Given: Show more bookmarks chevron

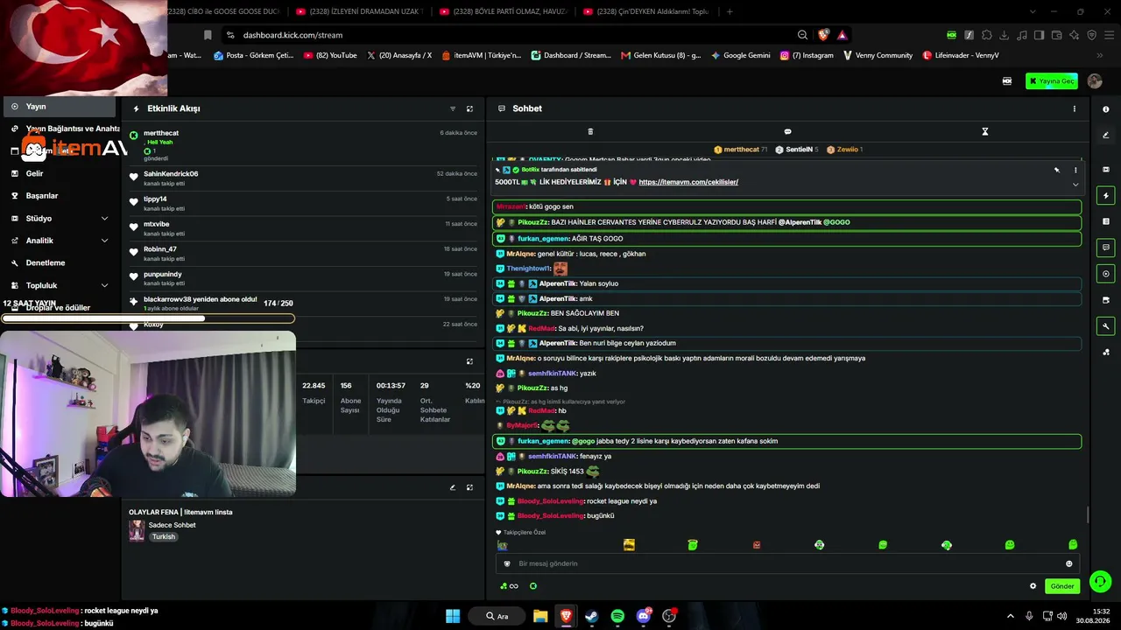Looking at the screenshot, I should point(1100,55).
